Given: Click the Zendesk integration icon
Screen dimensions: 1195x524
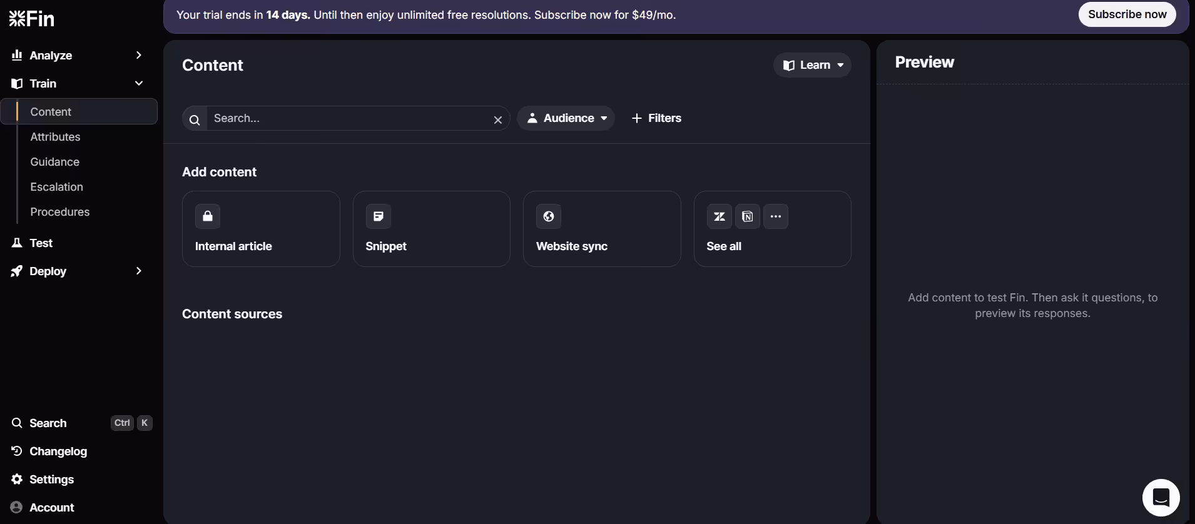Looking at the screenshot, I should click(720, 216).
